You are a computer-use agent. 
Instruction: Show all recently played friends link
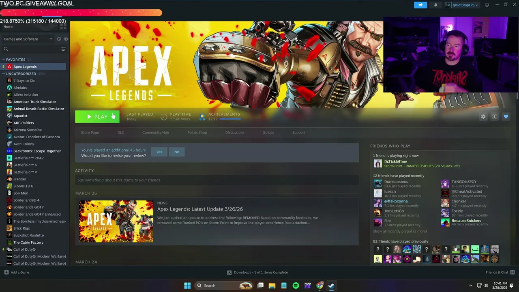pos(400,231)
